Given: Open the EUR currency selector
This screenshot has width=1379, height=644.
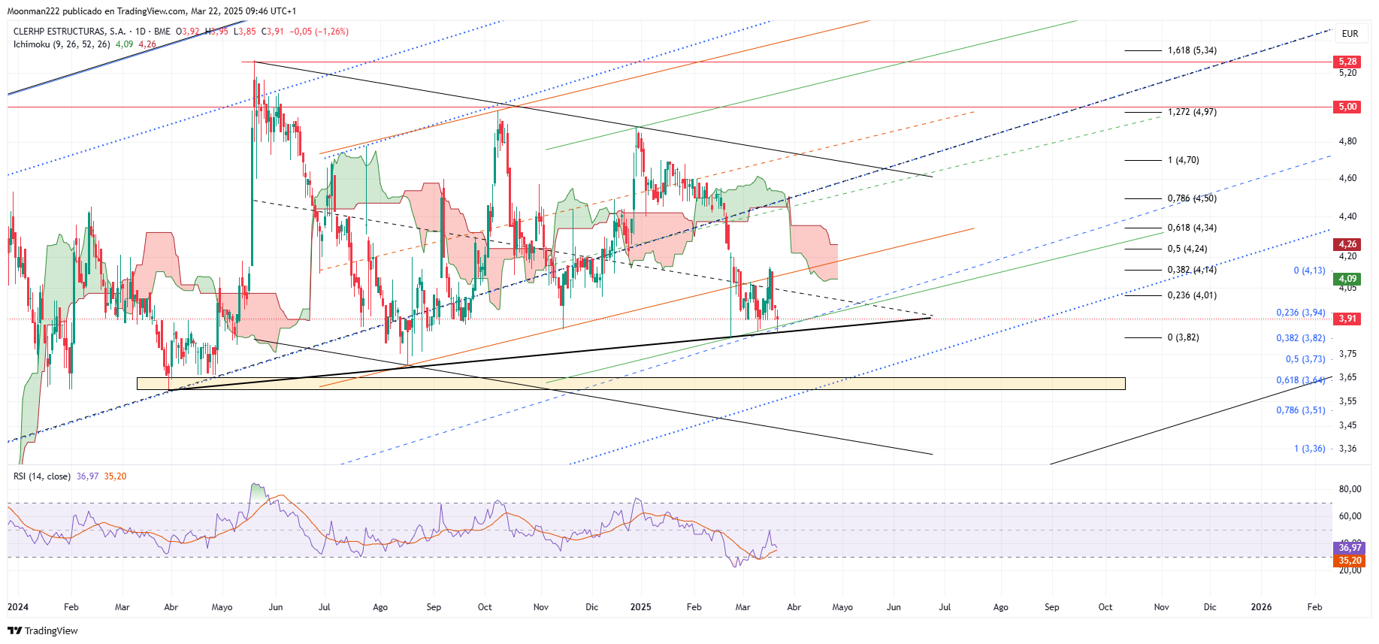Looking at the screenshot, I should 1350,33.
